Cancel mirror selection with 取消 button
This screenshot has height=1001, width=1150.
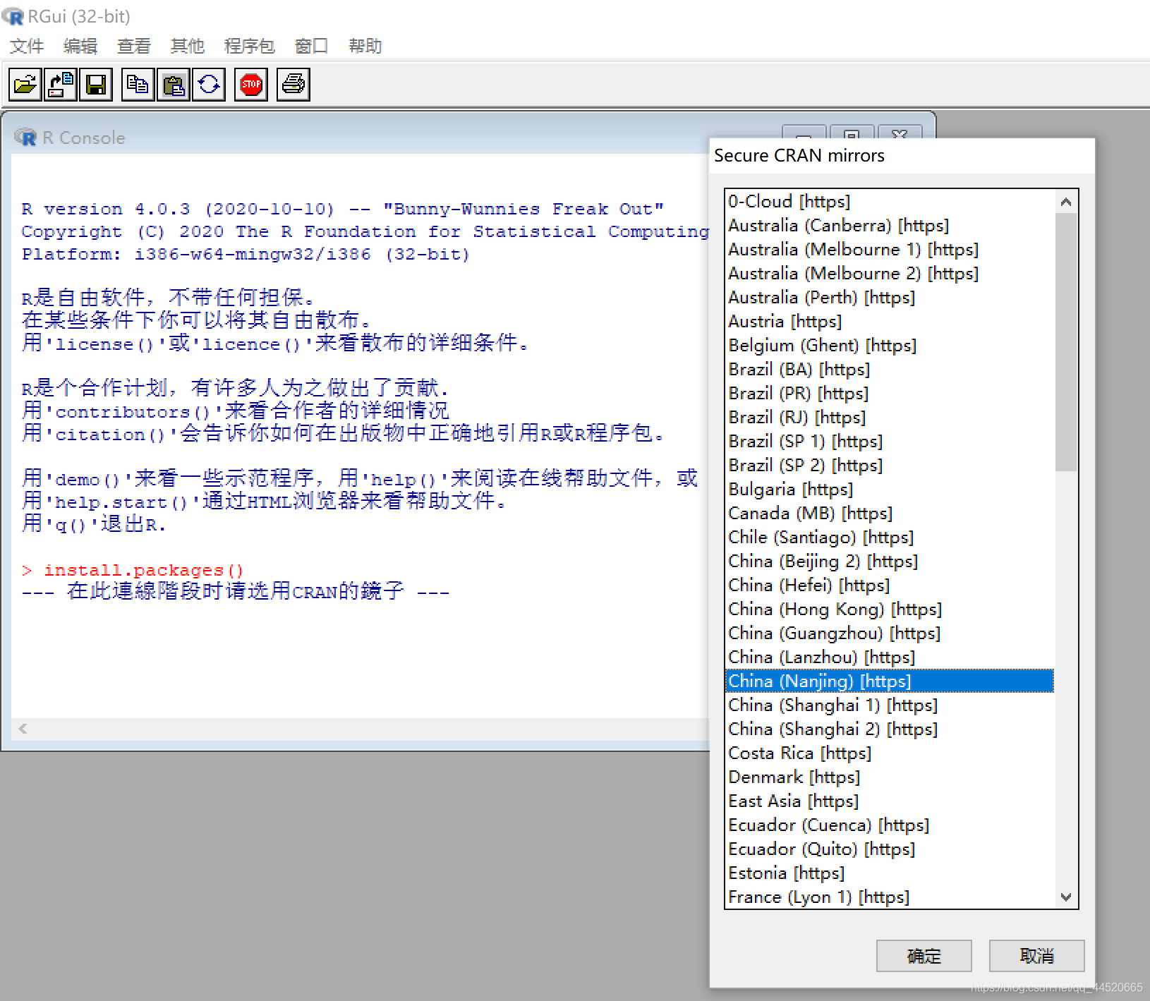pyautogui.click(x=1036, y=956)
